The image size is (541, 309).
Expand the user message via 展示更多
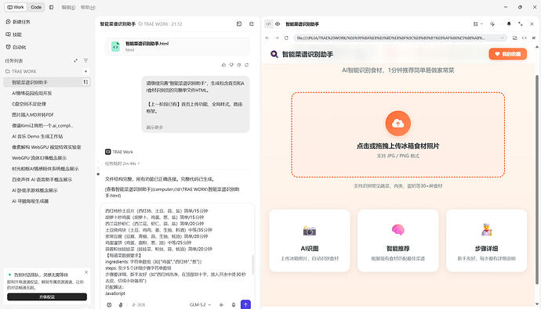154,128
